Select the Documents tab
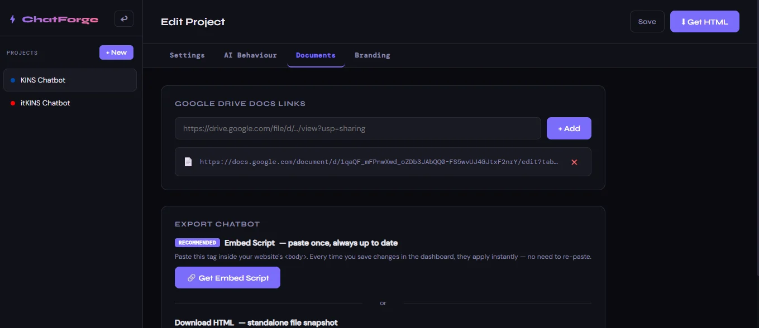The height and width of the screenshot is (328, 759). (316, 55)
